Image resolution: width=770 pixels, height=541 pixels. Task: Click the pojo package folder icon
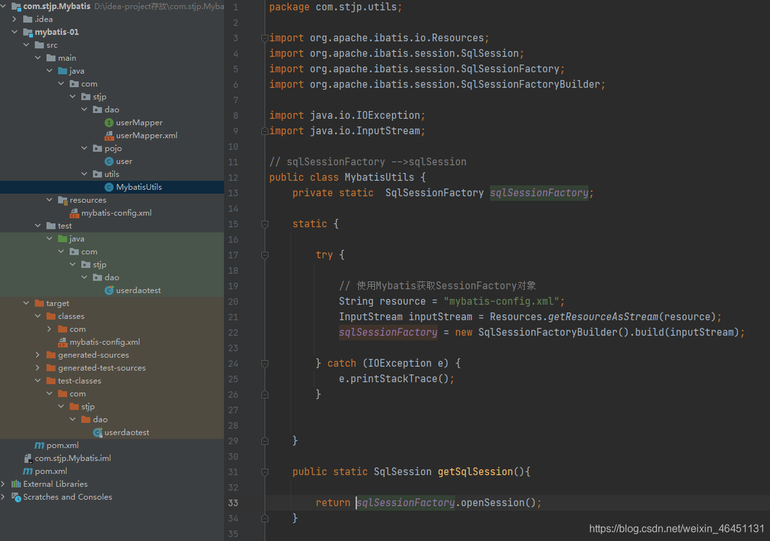[x=97, y=148]
